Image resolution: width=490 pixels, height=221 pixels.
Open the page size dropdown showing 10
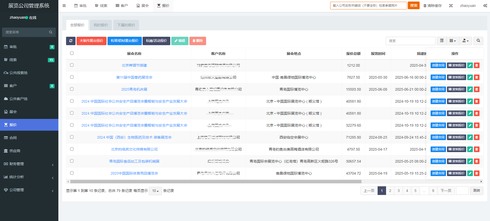pos(155,191)
